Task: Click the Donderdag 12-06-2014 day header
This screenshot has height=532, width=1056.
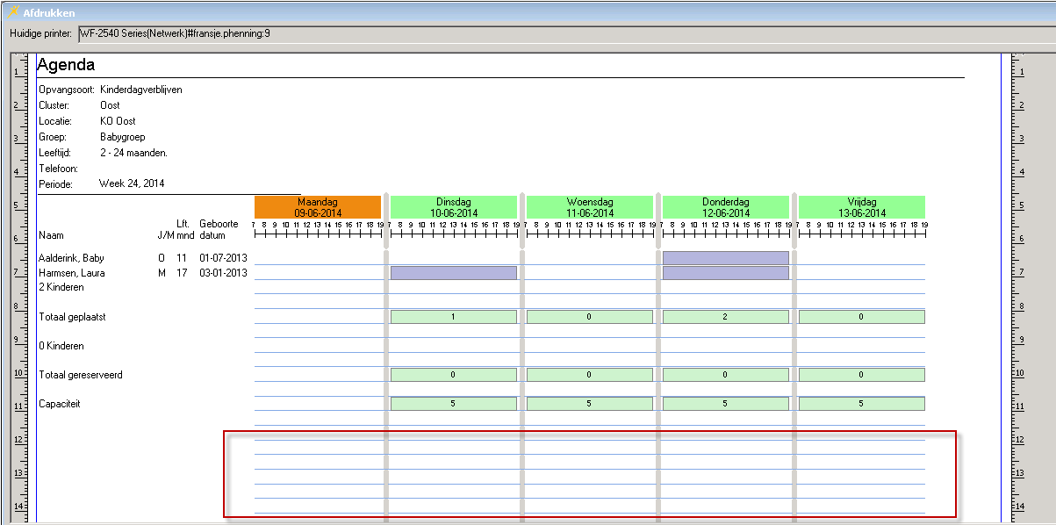Action: [x=725, y=207]
